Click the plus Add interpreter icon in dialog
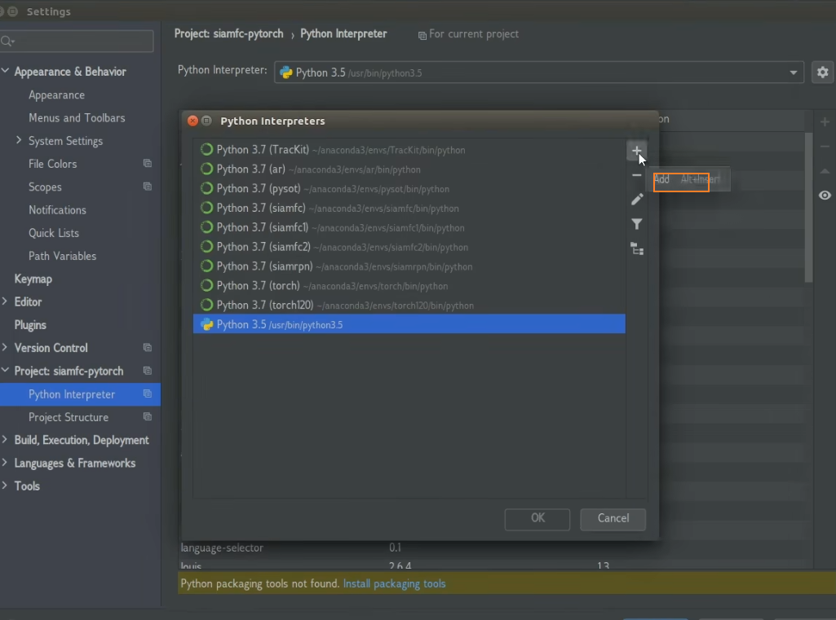Screen dimensions: 836x620 pyautogui.click(x=636, y=151)
